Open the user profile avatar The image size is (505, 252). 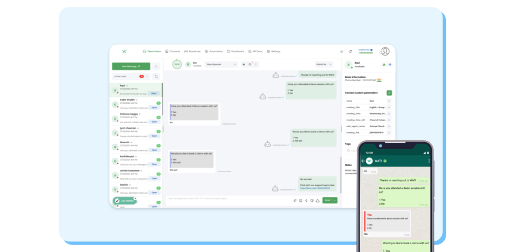[x=385, y=52]
